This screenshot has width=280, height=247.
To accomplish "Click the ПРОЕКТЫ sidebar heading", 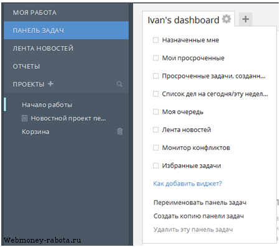I will [x=29, y=84].
